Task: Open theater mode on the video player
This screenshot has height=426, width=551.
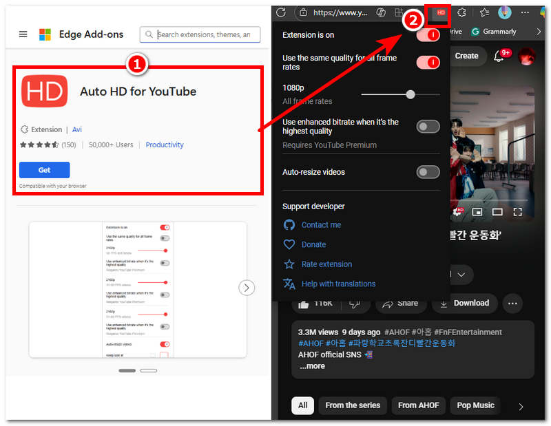Action: [x=497, y=212]
